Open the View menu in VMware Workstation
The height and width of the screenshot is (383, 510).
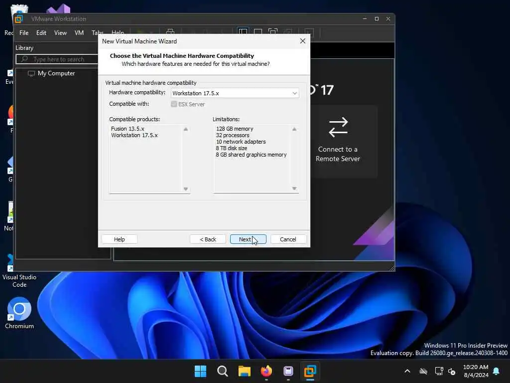60,33
